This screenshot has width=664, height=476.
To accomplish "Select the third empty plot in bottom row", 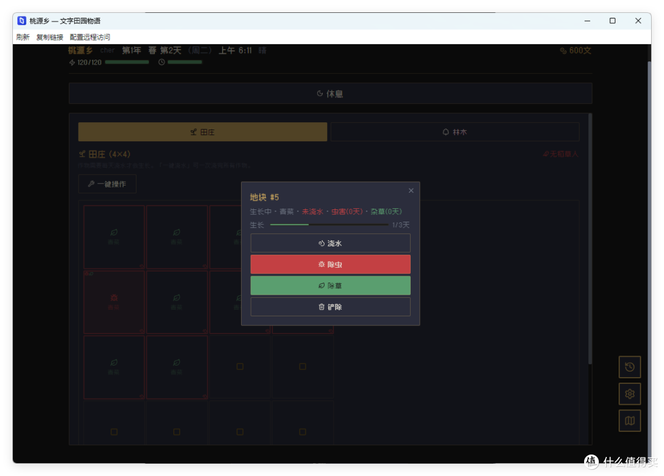I will pos(240,423).
